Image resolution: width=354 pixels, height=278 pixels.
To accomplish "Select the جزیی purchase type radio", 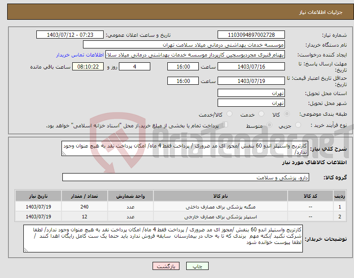I will pos(298,125).
